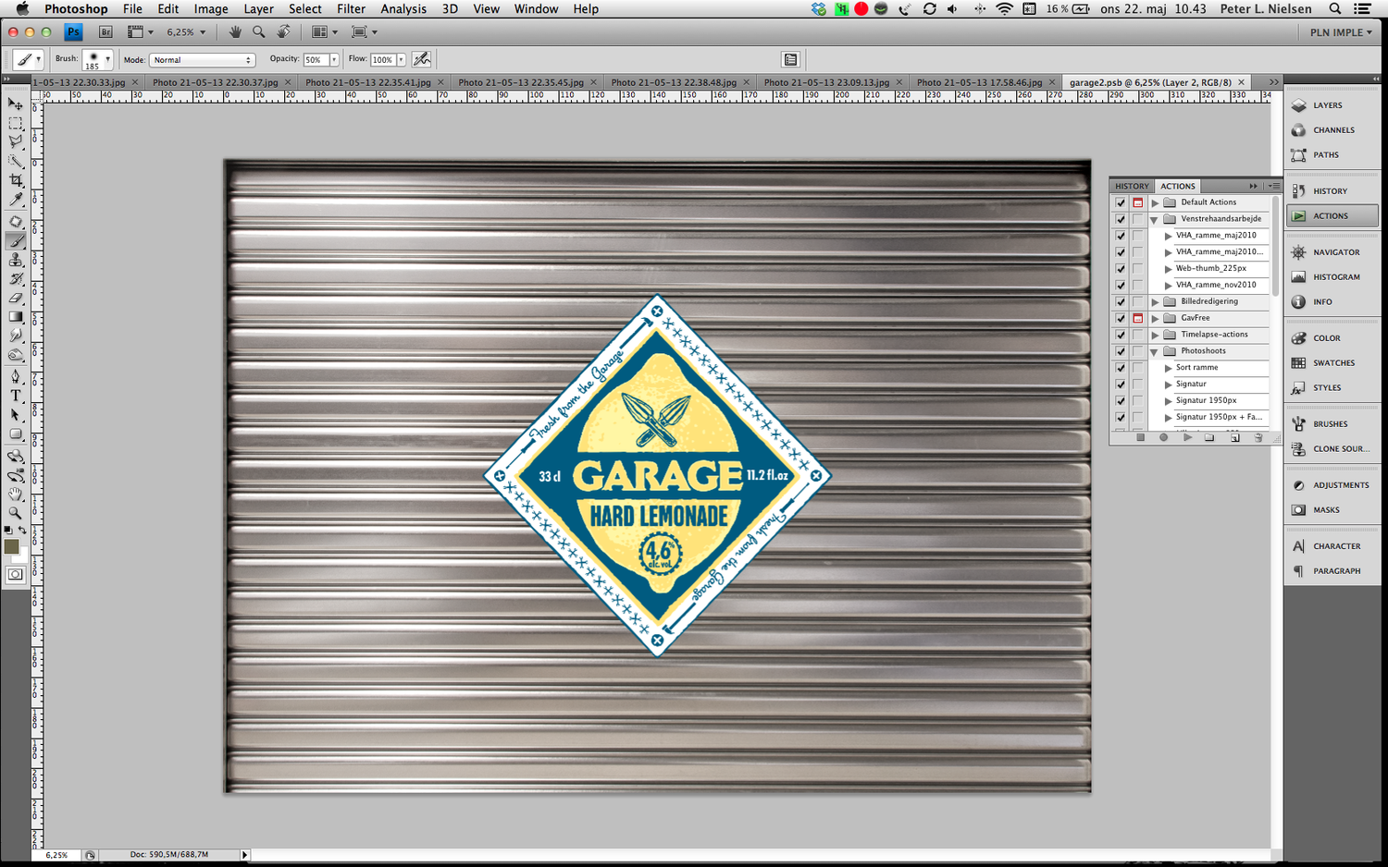Delete the selected action with the trash icon
Image resolution: width=1388 pixels, height=867 pixels.
click(x=1258, y=438)
